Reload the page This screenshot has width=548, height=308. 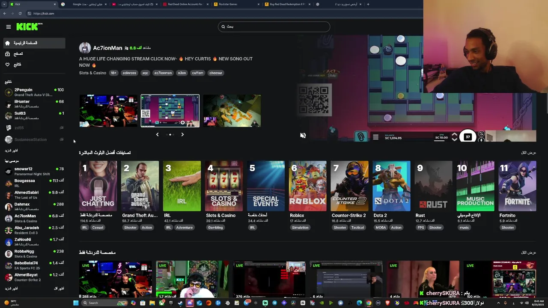tap(20, 13)
